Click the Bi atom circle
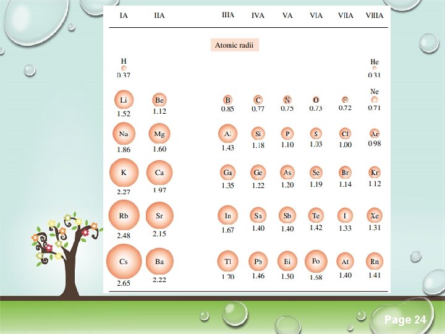445x334 pixels. [x=287, y=261]
